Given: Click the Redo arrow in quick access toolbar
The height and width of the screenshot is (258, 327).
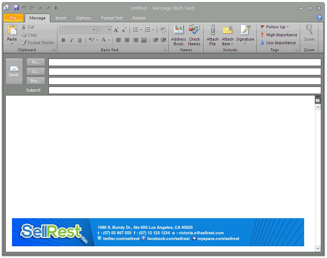Looking at the screenshot, I should tap(32, 8).
